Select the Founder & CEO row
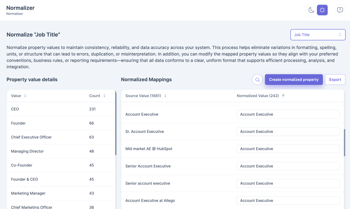350x209 pixels. 61,179
